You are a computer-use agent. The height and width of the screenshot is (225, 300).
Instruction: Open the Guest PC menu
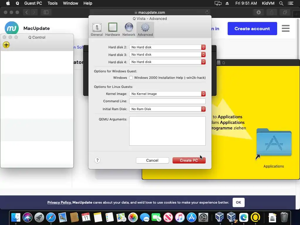pyautogui.click(x=33, y=3)
